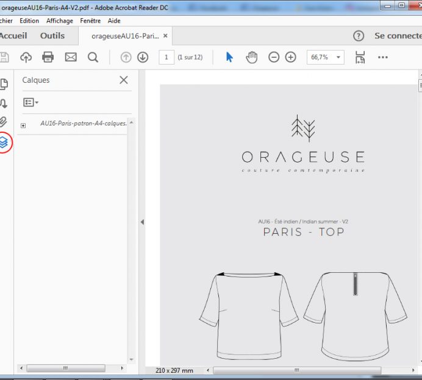Click PARIS - TOP title in document
This screenshot has height=380, width=422.
click(x=304, y=232)
